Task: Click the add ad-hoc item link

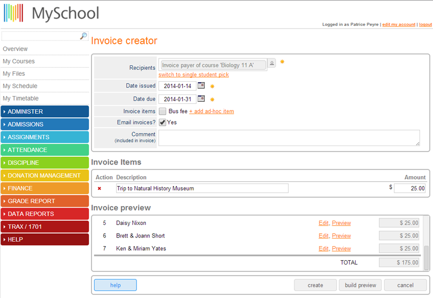Action: 211,111
